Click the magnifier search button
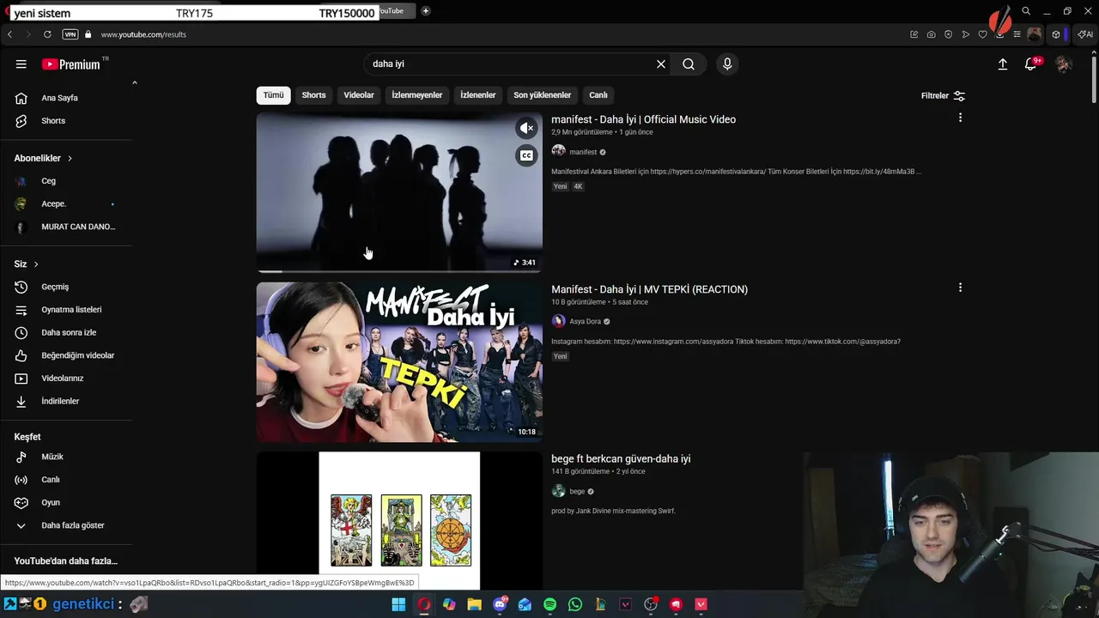Viewport: 1099px width, 618px height. (x=689, y=64)
